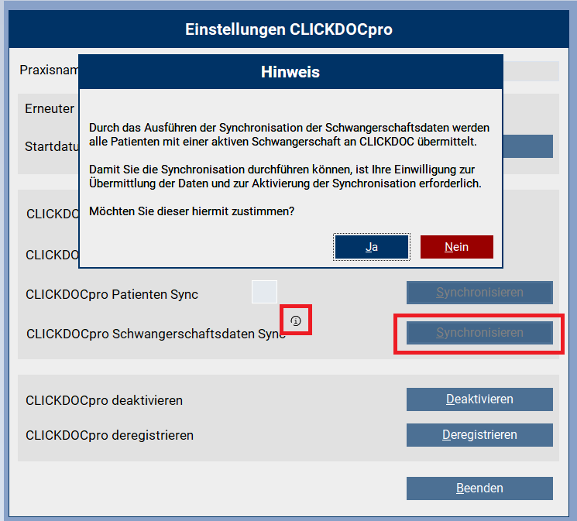Image resolution: width=577 pixels, height=521 pixels.
Task: Decline consent with the Nein button
Action: [456, 247]
